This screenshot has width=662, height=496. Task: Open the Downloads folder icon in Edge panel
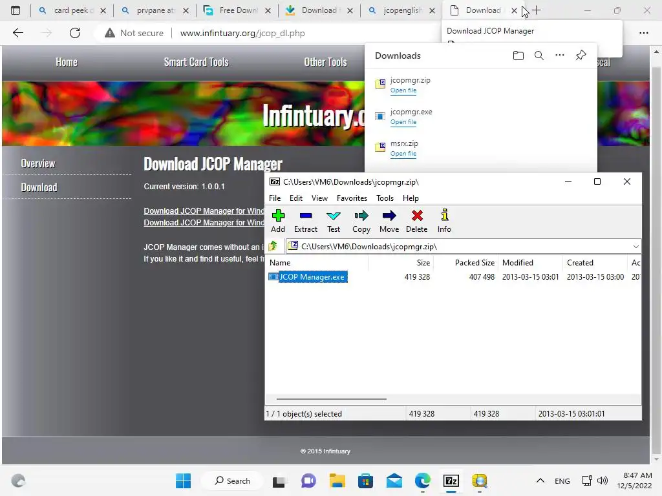pos(518,56)
